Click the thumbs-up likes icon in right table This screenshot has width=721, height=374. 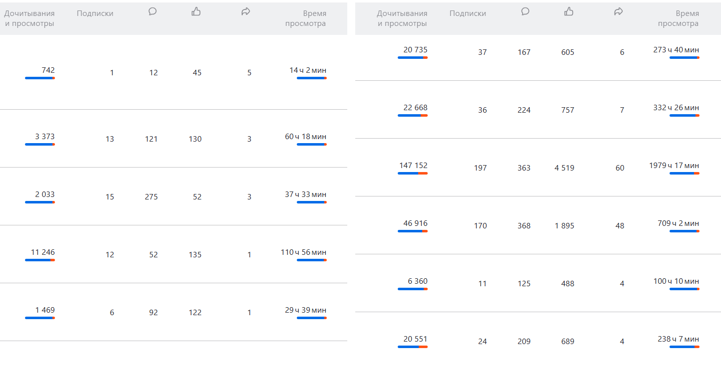click(x=569, y=12)
